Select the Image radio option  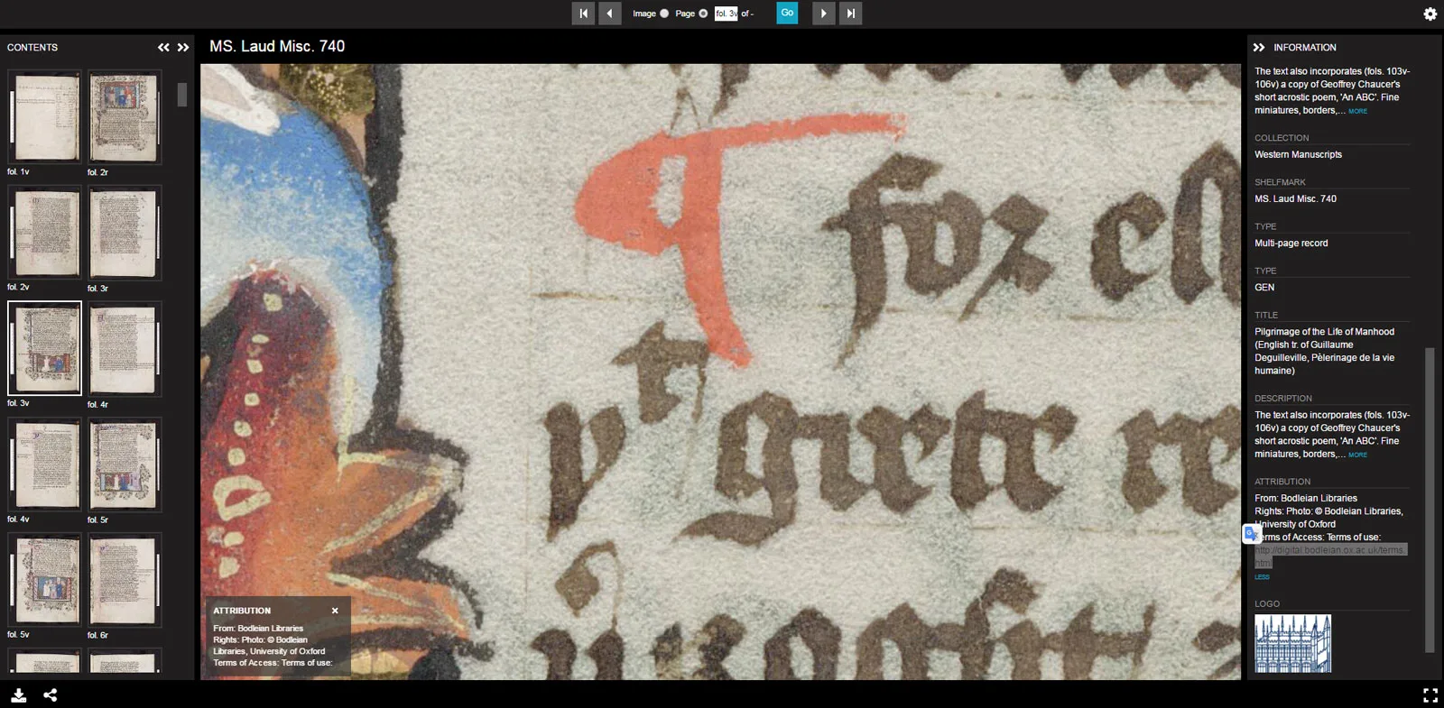pos(664,14)
